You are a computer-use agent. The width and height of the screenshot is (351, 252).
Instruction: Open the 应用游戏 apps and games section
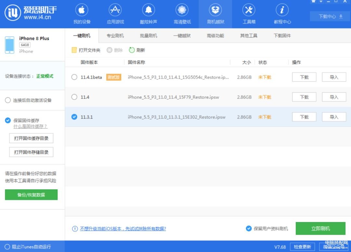coord(115,14)
